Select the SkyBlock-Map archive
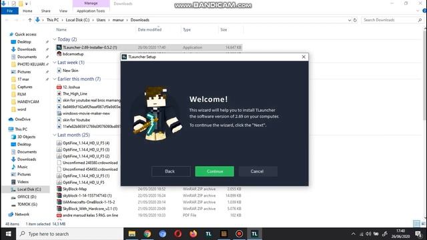 point(75,189)
